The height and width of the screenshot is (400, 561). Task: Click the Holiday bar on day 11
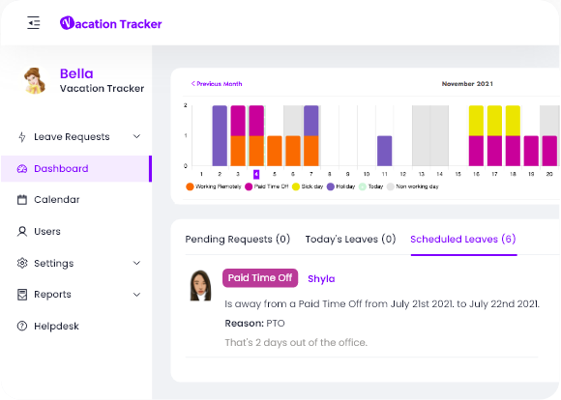385,151
